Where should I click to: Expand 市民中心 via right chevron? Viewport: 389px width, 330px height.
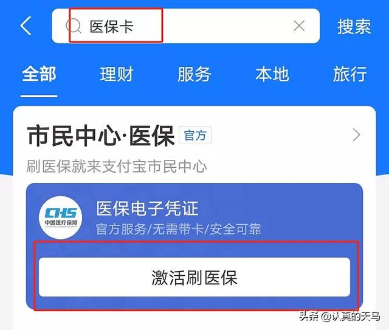[x=356, y=135]
